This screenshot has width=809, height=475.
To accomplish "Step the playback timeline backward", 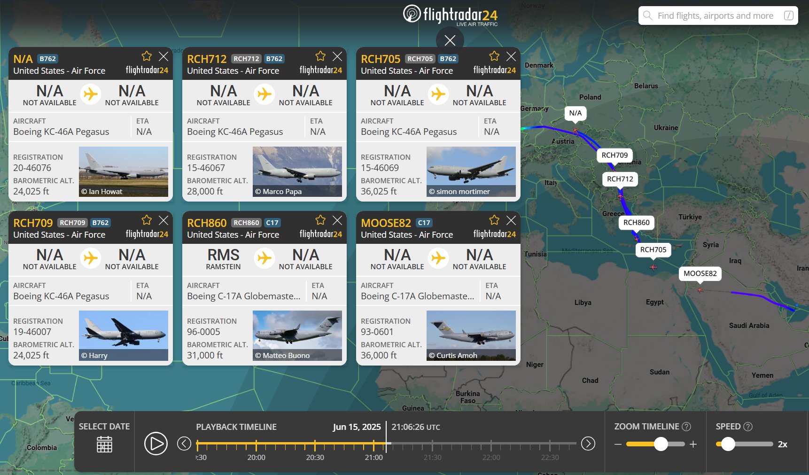I will click(184, 444).
